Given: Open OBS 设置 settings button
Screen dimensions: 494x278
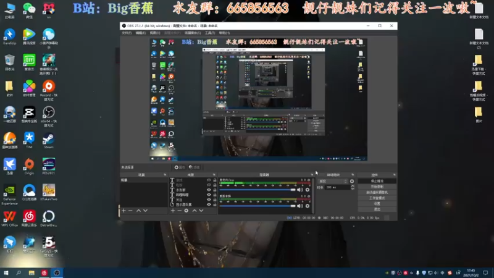Looking at the screenshot, I should click(x=377, y=204).
